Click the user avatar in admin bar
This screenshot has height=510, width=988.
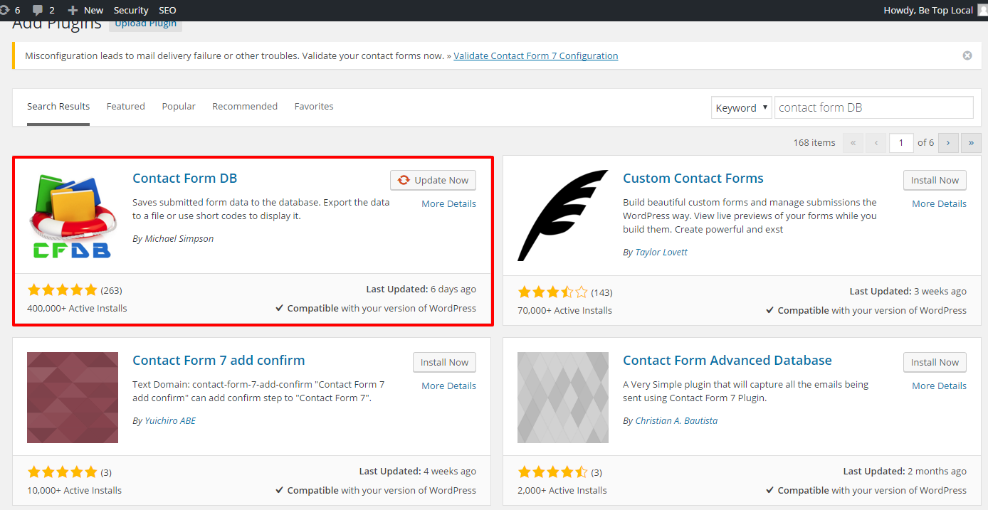coord(982,10)
